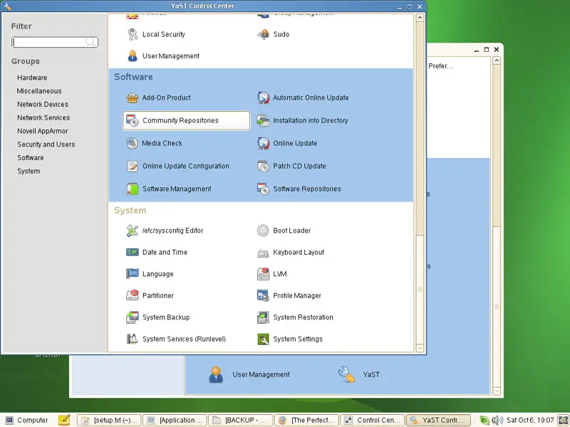
Task: Launch the Patch CD Update icon
Action: (263, 167)
